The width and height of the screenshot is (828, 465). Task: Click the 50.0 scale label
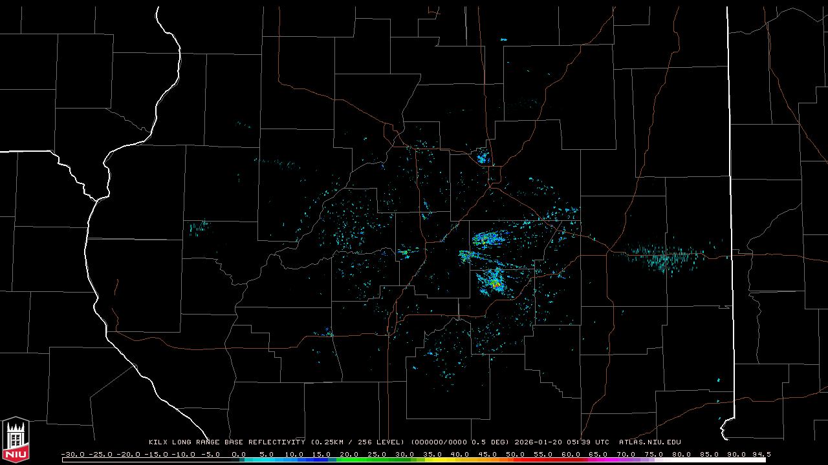(x=515, y=455)
